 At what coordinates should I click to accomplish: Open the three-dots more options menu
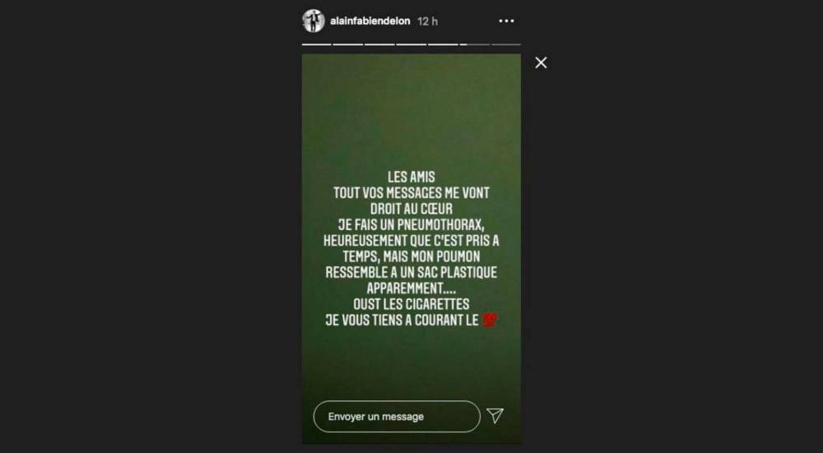point(506,21)
